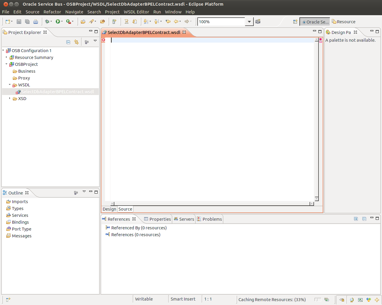Collapse OSB Configuration 1 node

[x=3, y=50]
